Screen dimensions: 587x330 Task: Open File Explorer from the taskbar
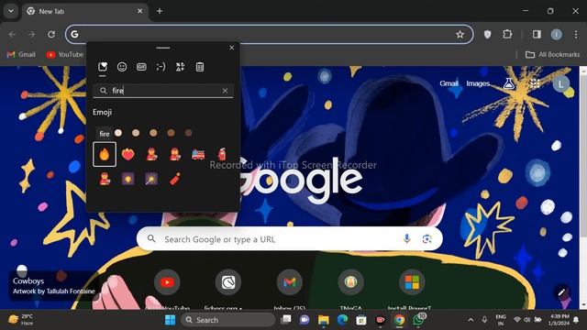324,320
